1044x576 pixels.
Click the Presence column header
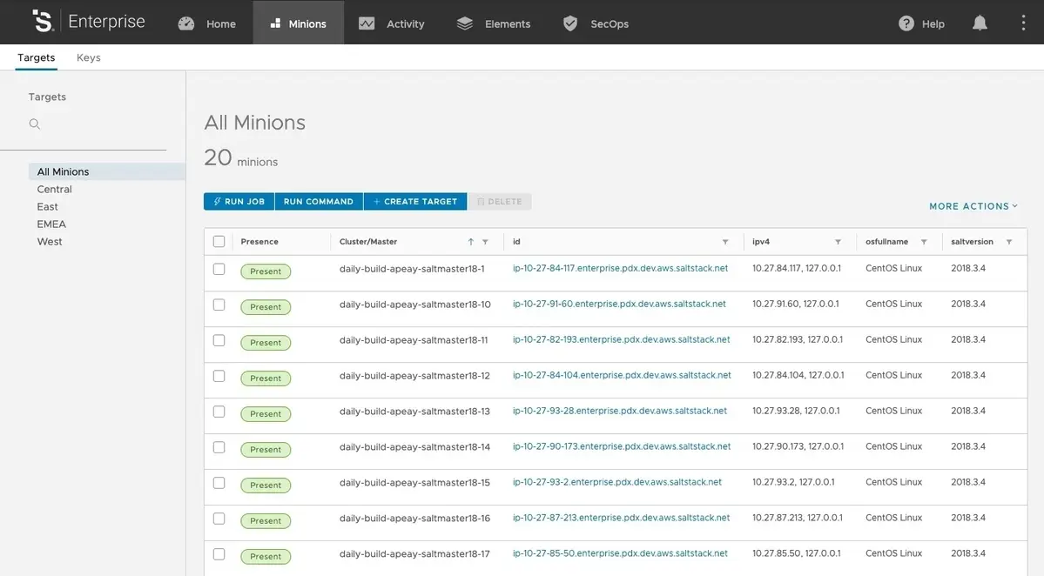(x=259, y=241)
